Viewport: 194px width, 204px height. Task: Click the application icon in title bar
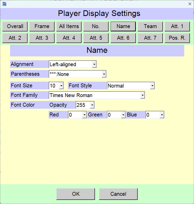[x=4, y=4]
